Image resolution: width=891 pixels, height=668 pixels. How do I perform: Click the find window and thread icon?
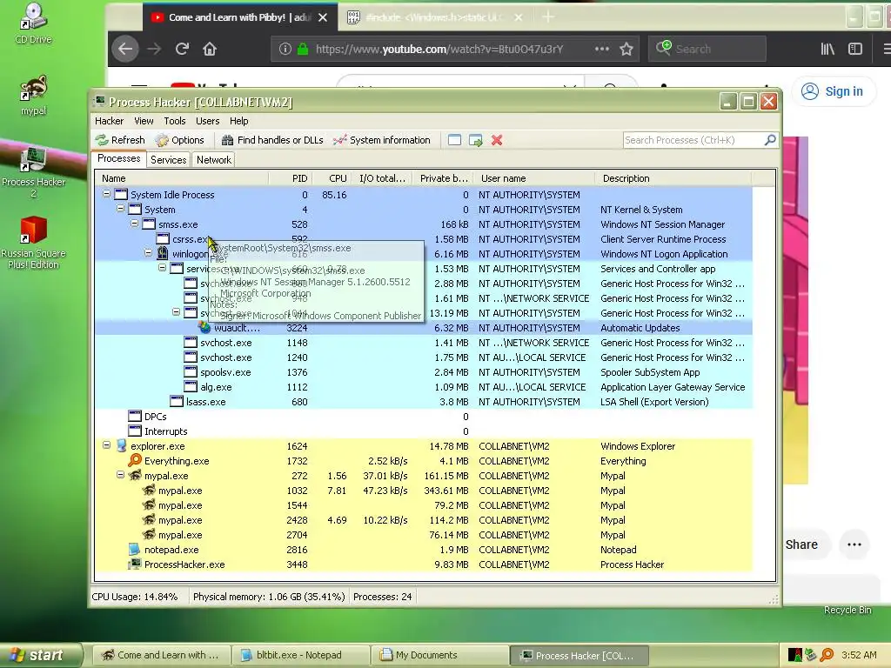click(x=476, y=140)
